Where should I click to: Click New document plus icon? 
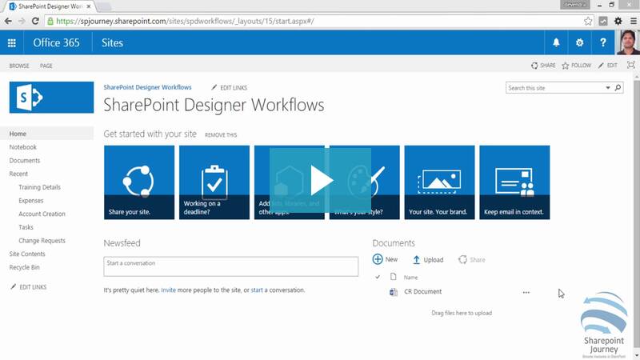[378, 259]
